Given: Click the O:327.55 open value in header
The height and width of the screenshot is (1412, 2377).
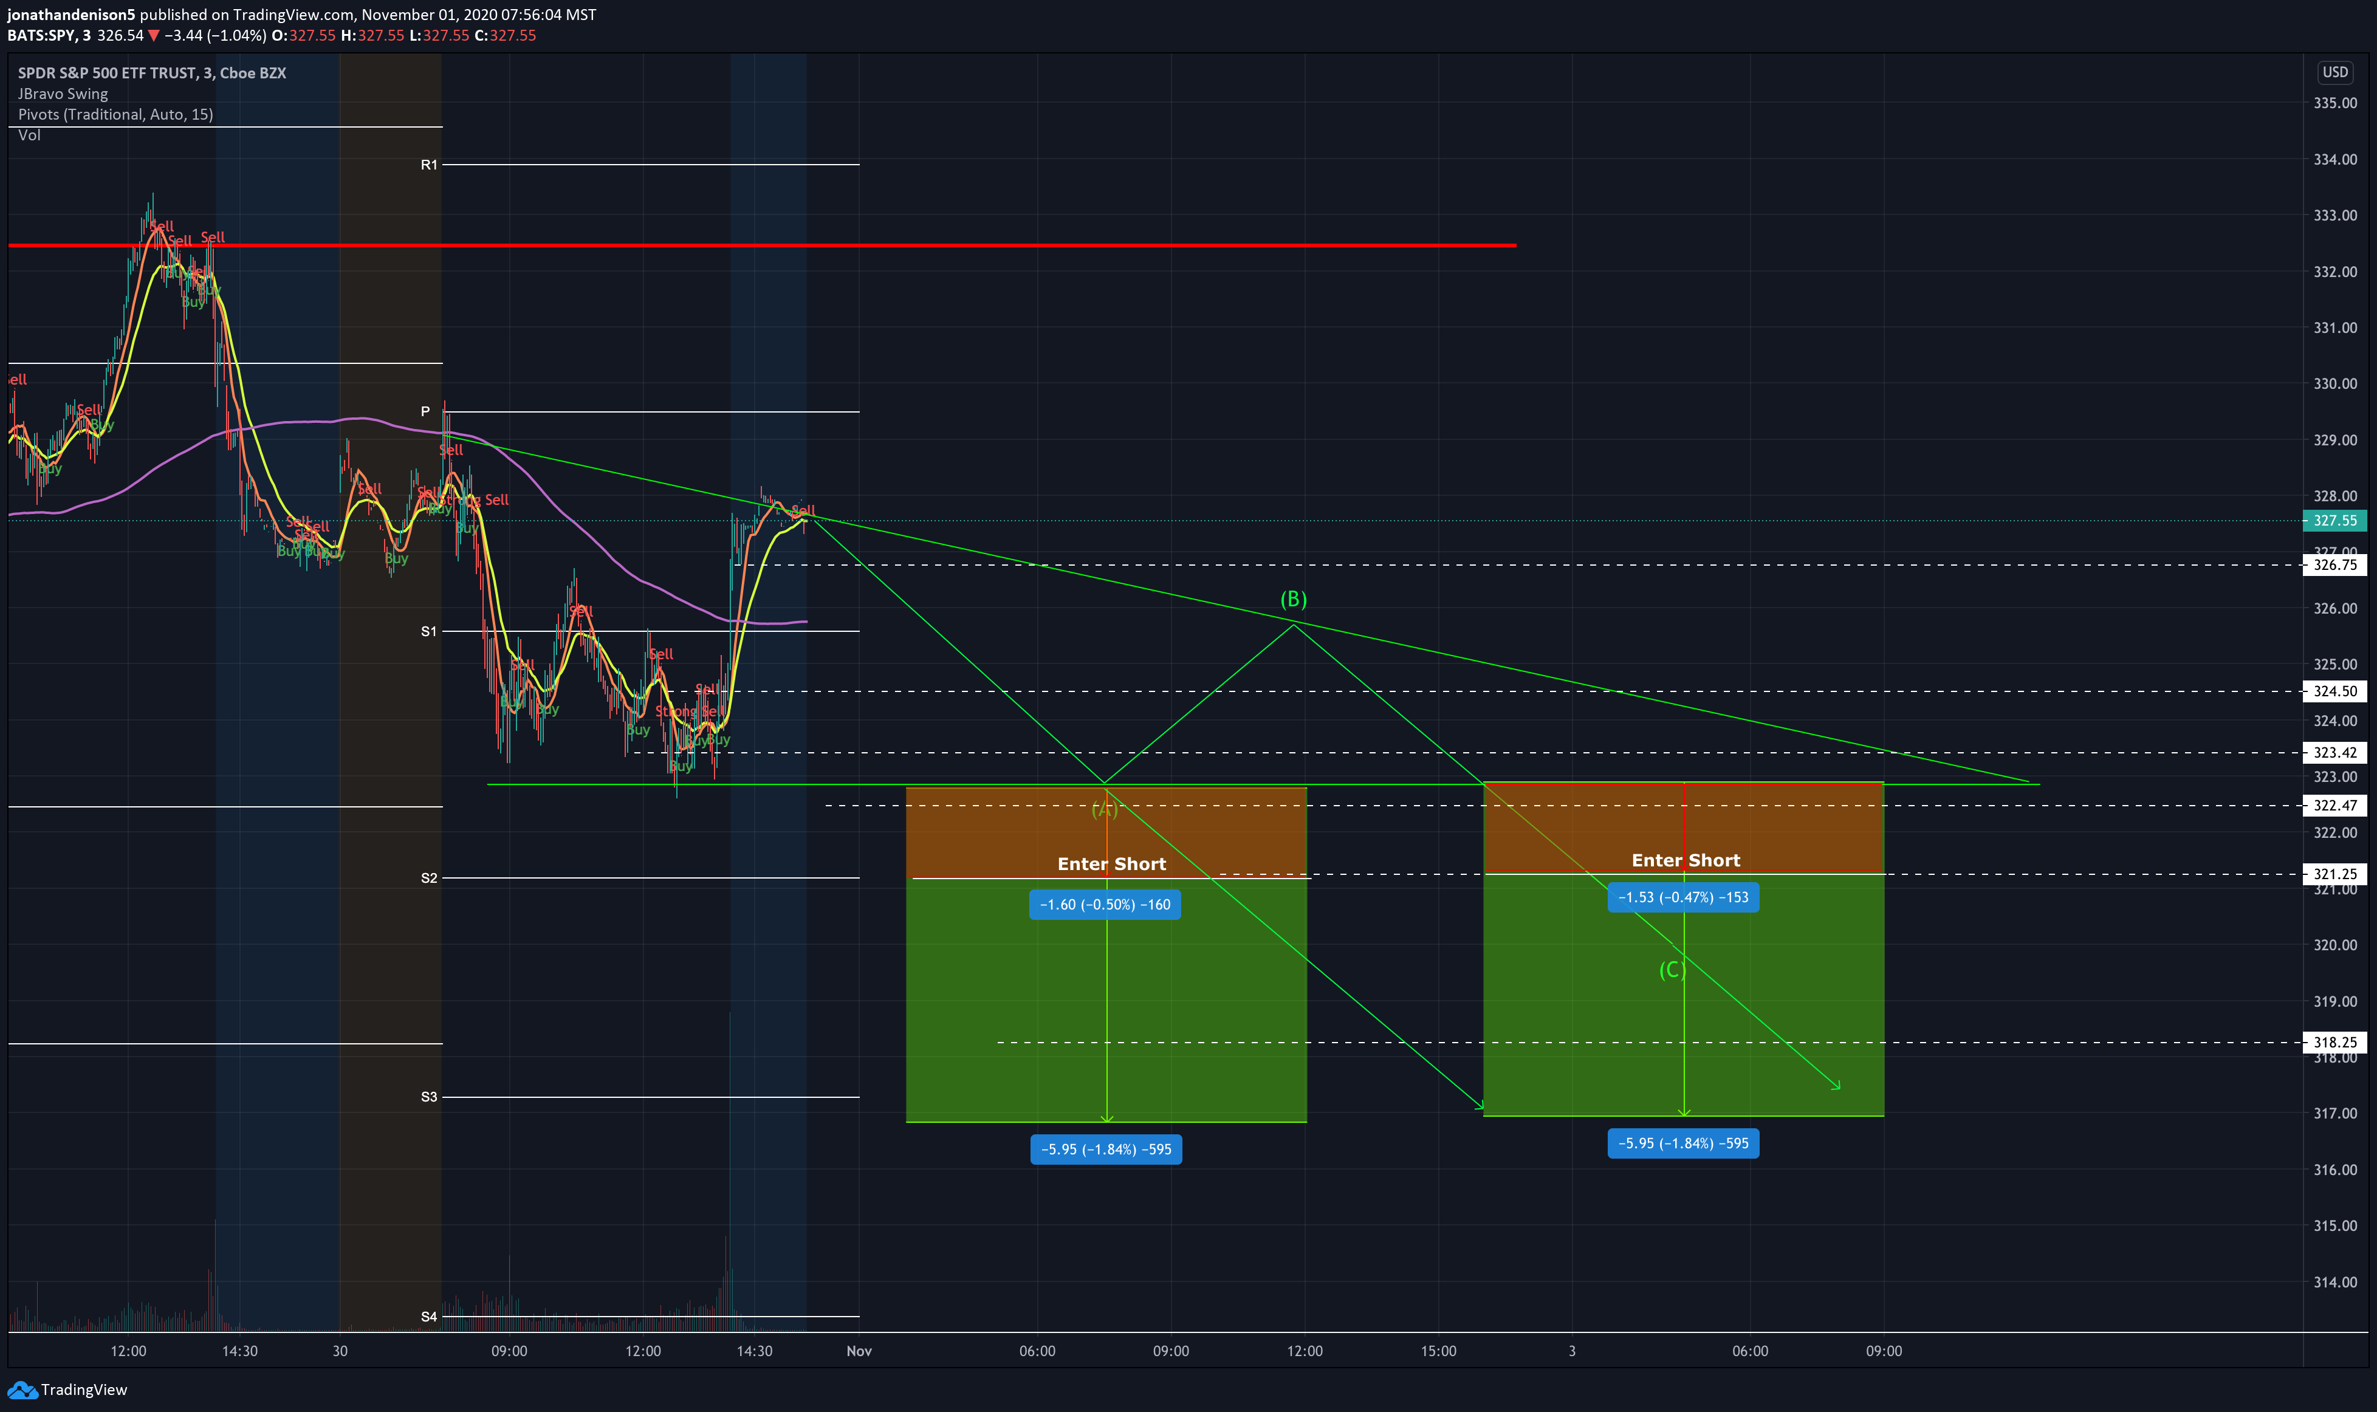Looking at the screenshot, I should click(304, 35).
